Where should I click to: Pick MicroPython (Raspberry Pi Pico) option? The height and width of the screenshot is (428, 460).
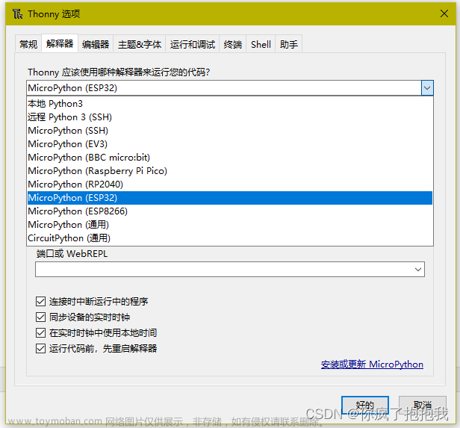[x=230, y=171]
